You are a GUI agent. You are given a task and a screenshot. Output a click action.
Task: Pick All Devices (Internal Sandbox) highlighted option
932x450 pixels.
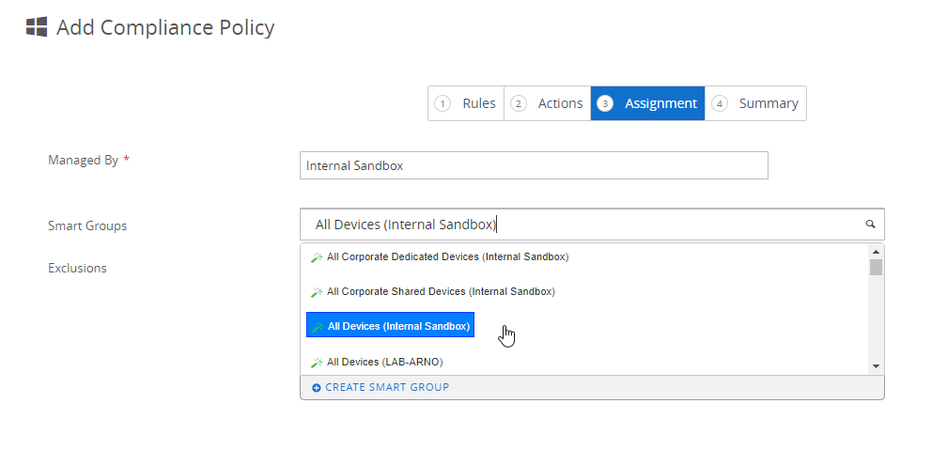pyautogui.click(x=397, y=326)
